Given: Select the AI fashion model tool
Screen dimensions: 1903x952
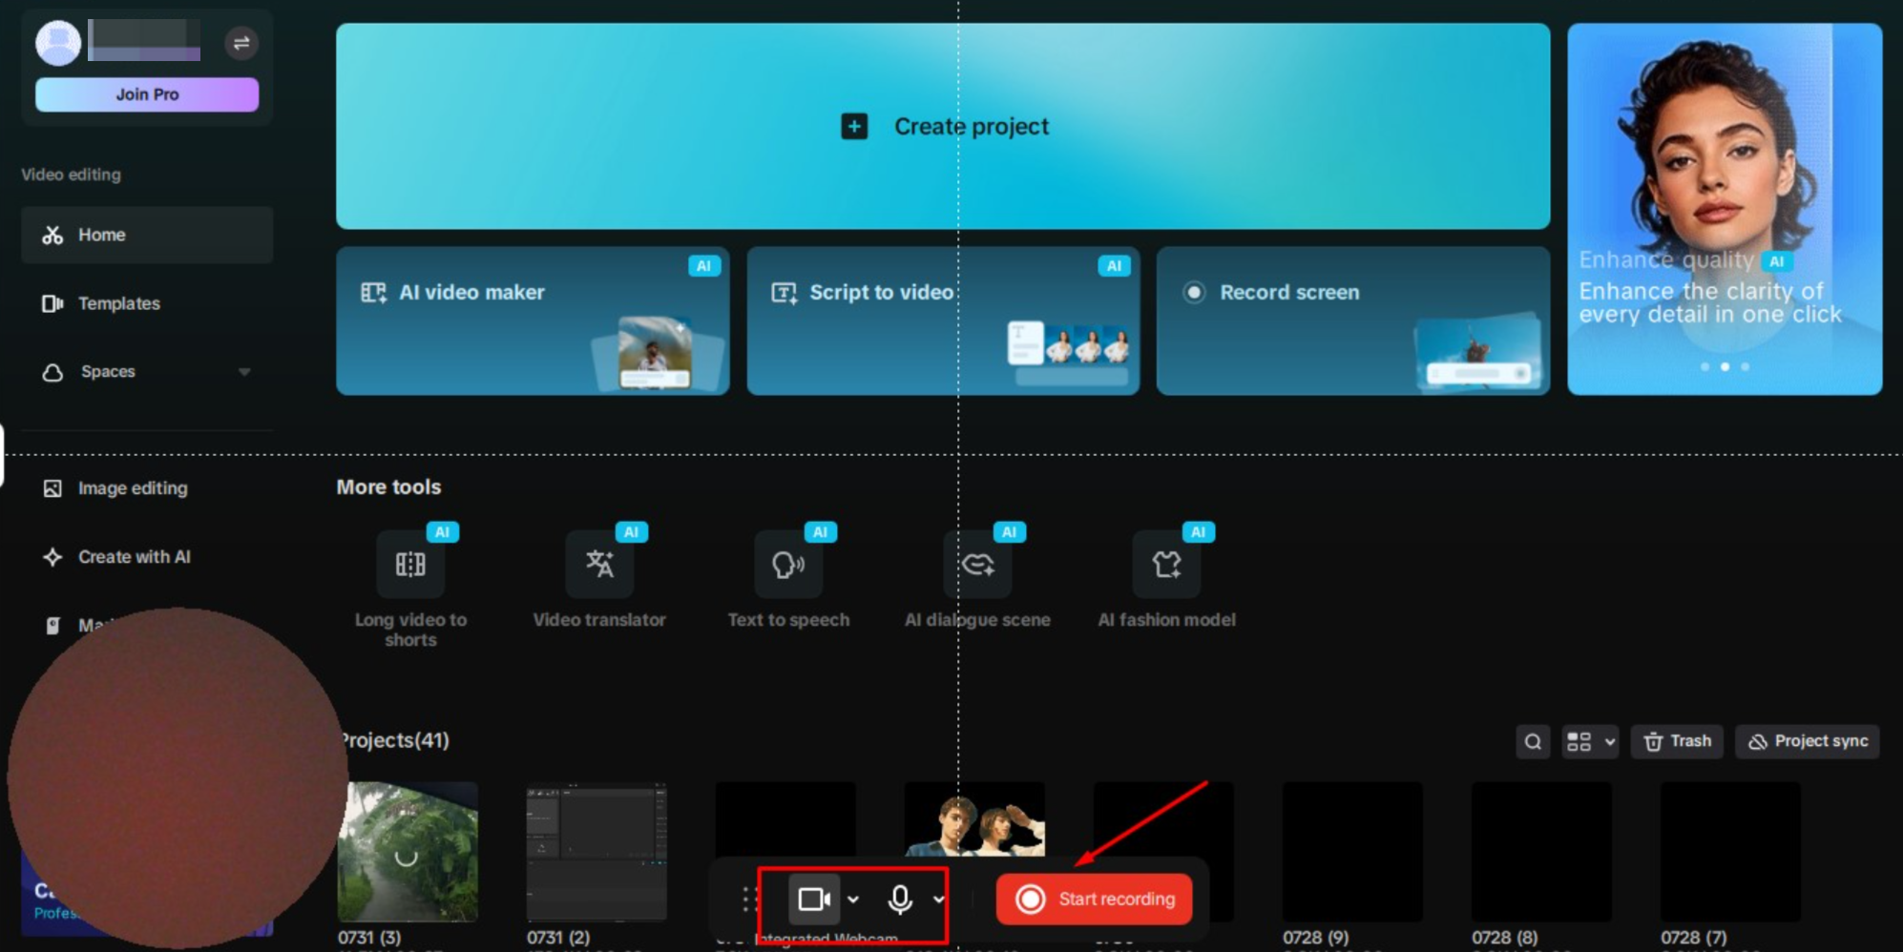Looking at the screenshot, I should click(x=1165, y=564).
